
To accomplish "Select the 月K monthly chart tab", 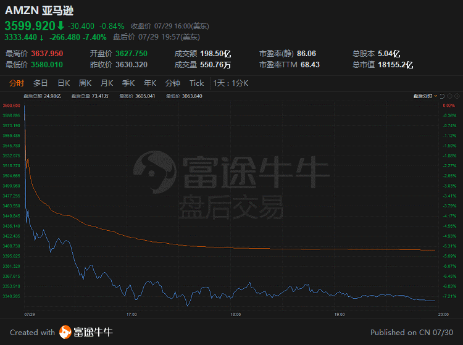I will 107,83.
